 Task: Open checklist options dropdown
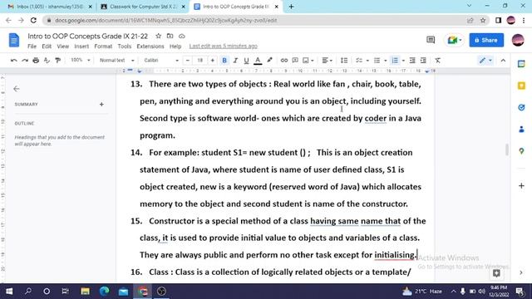(367, 61)
